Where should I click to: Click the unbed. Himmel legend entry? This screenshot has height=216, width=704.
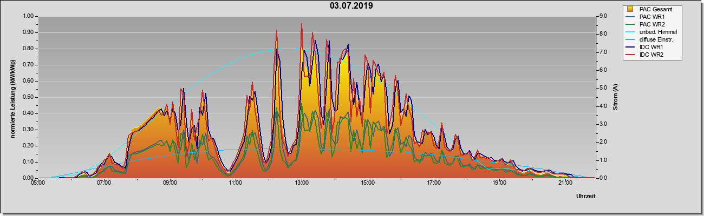click(651, 32)
